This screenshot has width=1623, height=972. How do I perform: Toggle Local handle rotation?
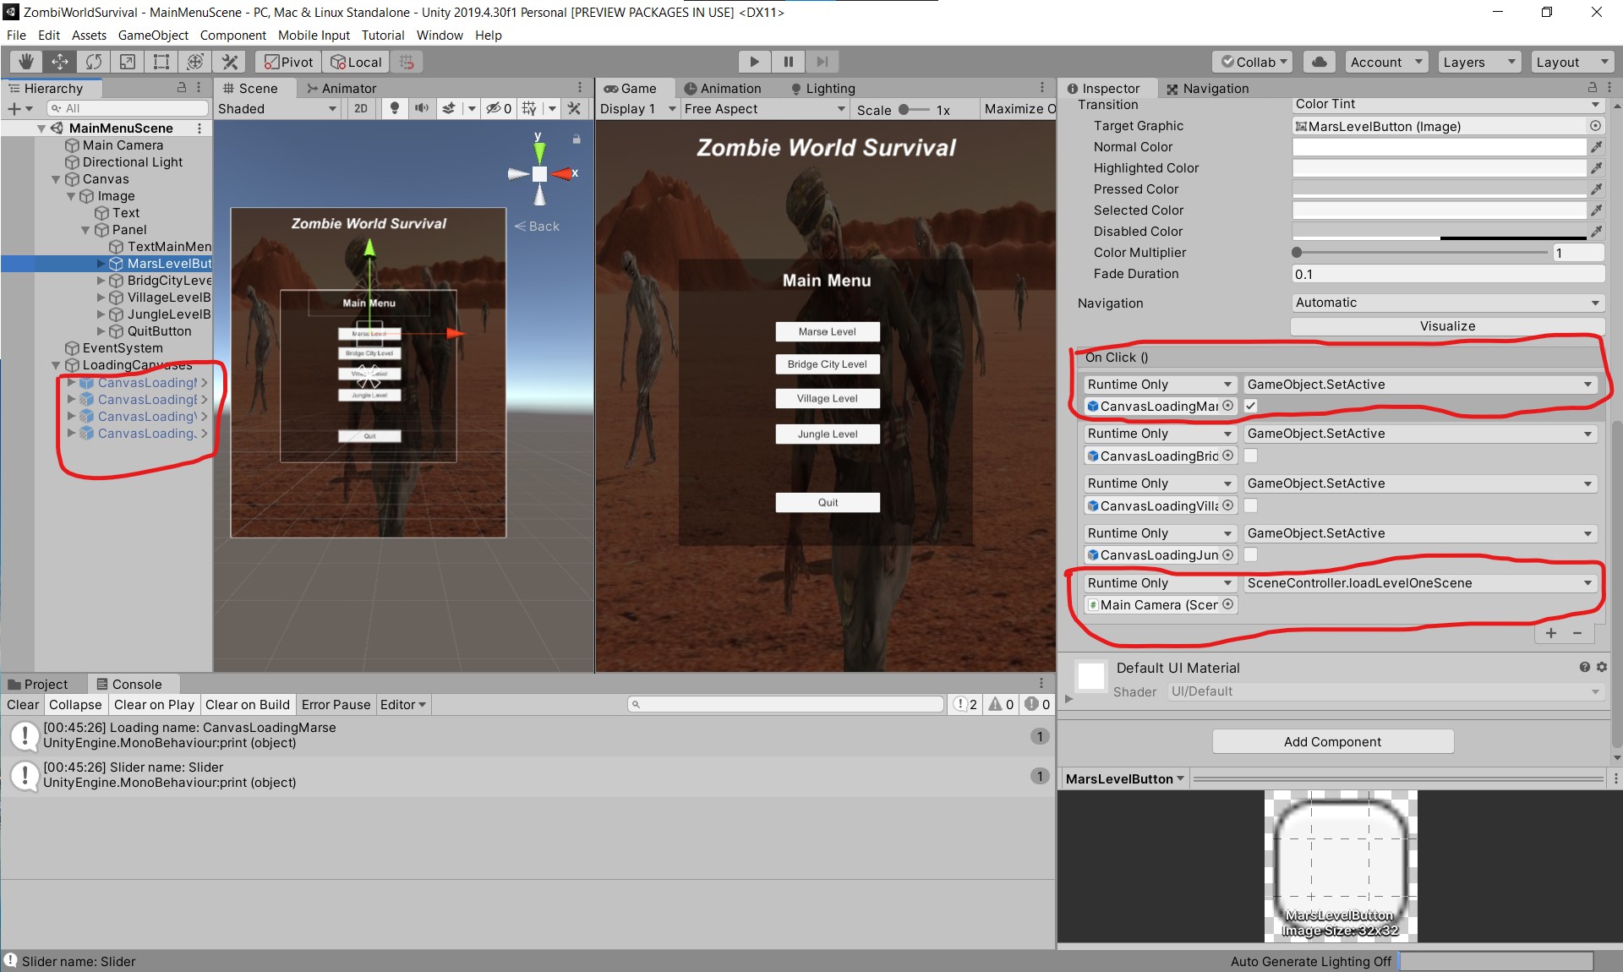pyautogui.click(x=356, y=62)
